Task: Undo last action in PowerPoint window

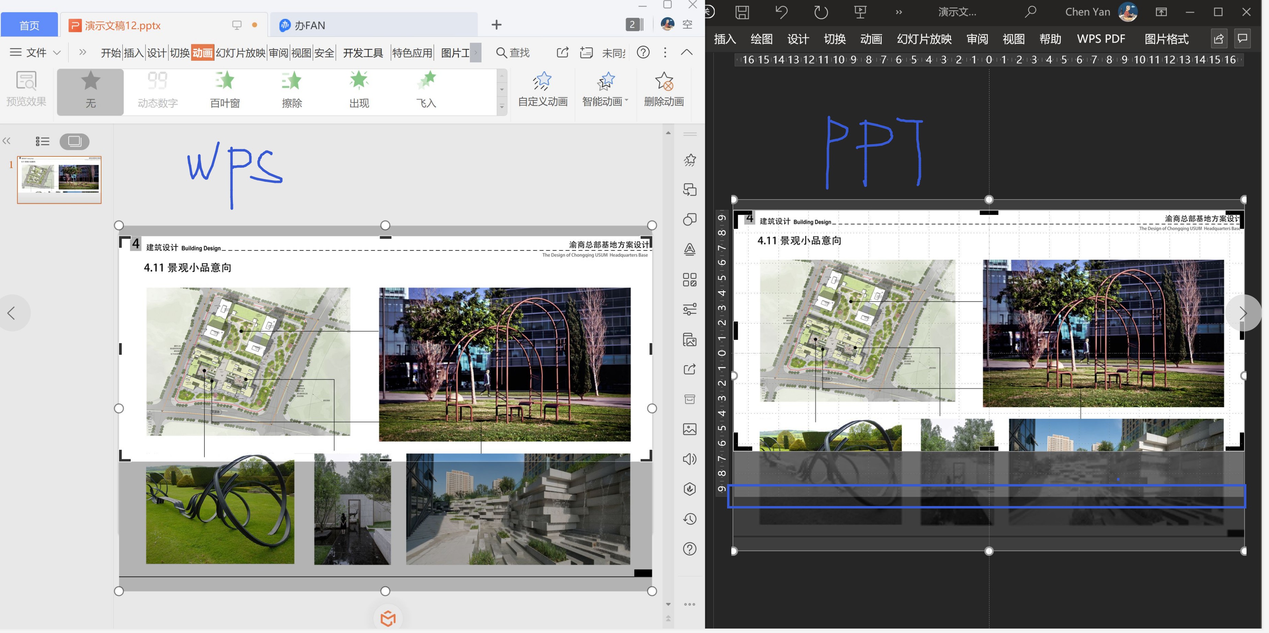Action: click(781, 12)
